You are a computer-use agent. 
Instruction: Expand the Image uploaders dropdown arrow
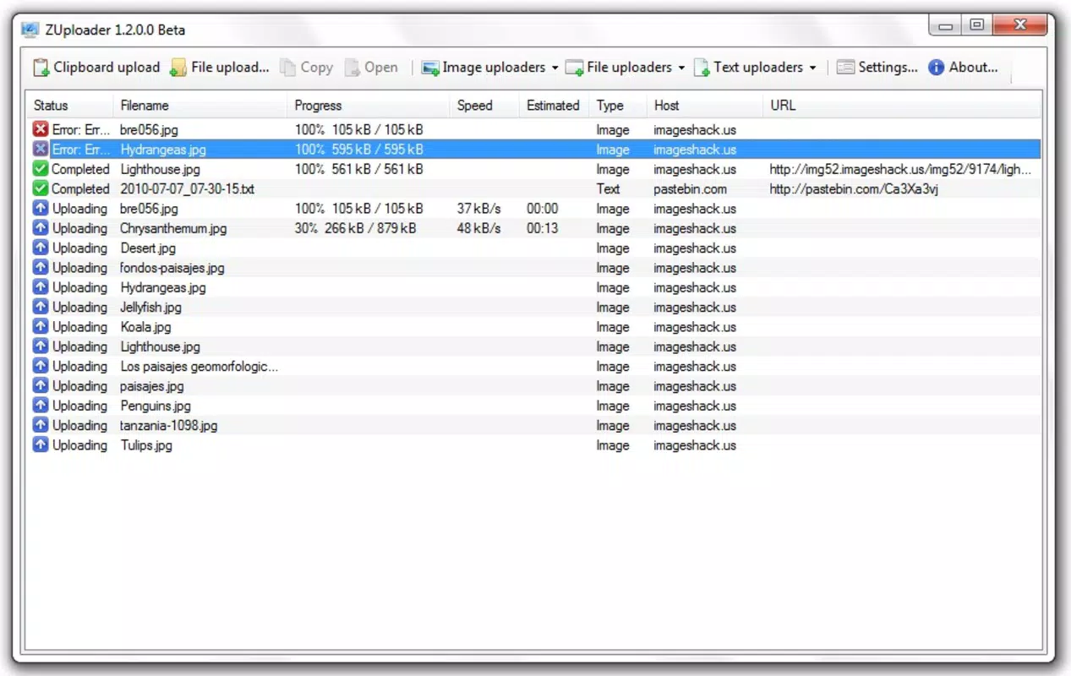coord(555,68)
